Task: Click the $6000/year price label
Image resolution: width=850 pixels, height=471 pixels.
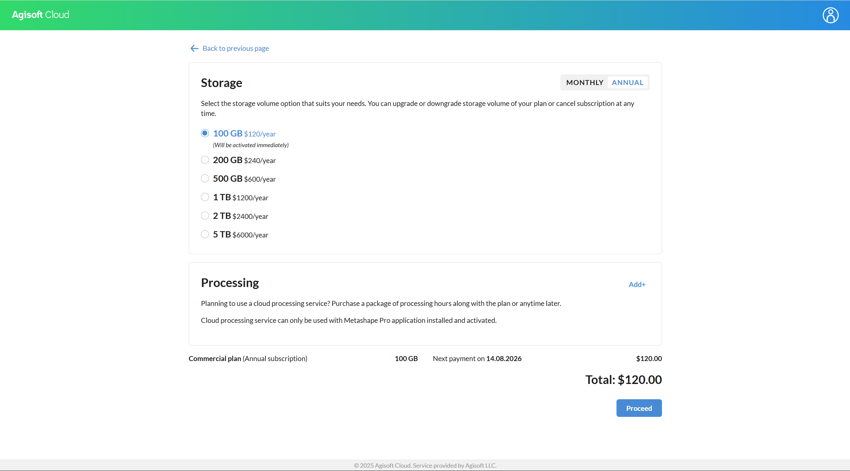Action: click(x=250, y=235)
